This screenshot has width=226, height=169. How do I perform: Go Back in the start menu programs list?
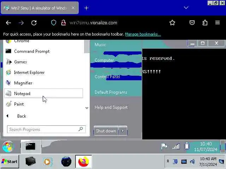22,116
